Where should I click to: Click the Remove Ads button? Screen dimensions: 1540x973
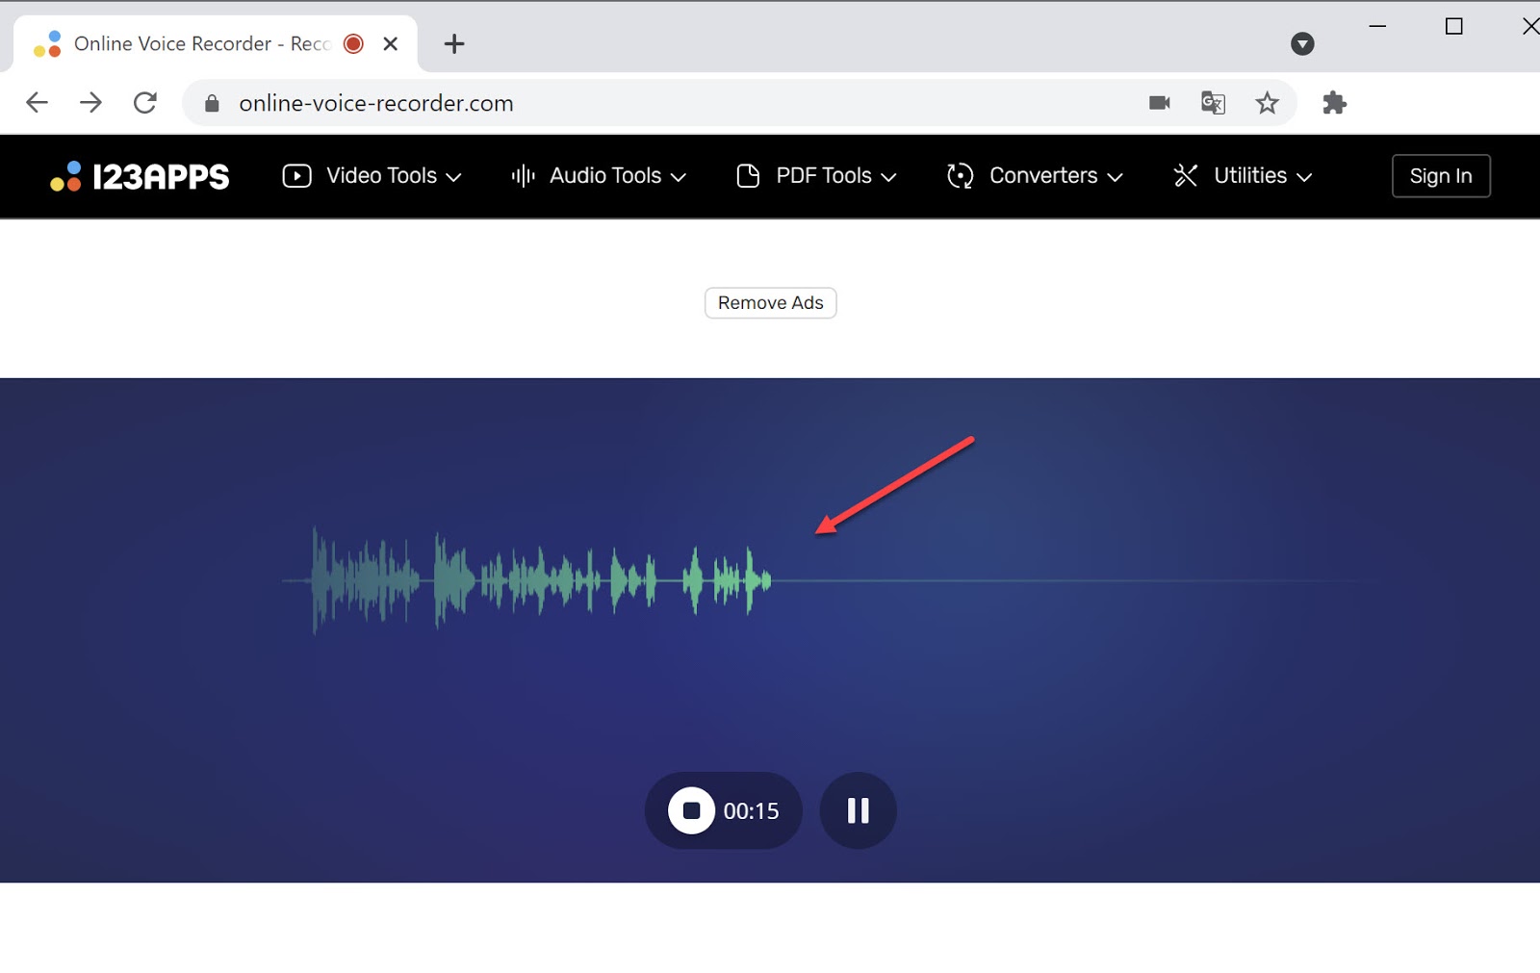tap(770, 302)
